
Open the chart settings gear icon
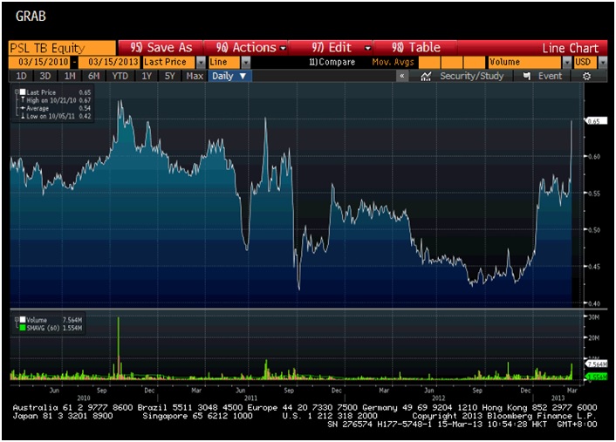point(586,76)
